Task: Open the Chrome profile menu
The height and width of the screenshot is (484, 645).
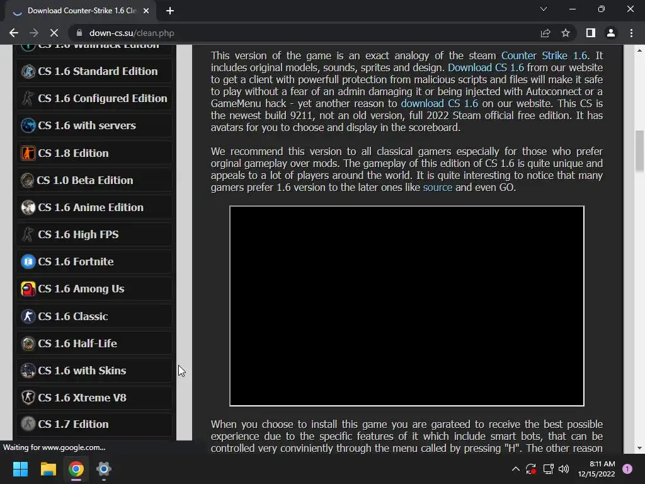Action: (x=611, y=33)
